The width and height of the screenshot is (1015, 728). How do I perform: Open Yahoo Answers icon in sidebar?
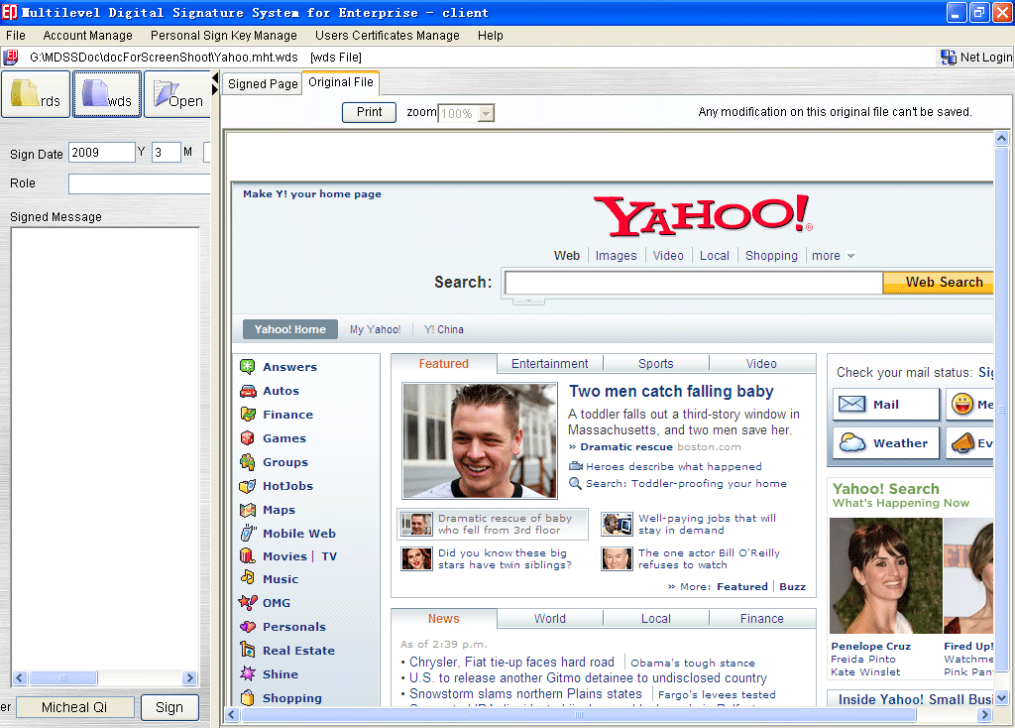(247, 367)
